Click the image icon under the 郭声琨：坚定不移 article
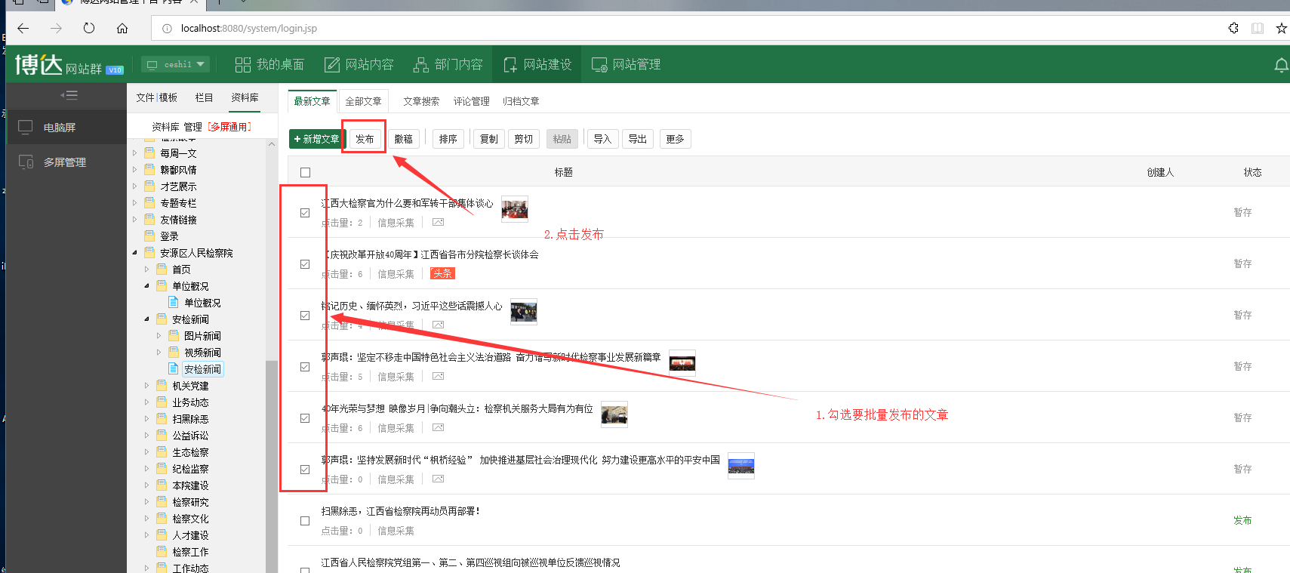 click(x=438, y=377)
